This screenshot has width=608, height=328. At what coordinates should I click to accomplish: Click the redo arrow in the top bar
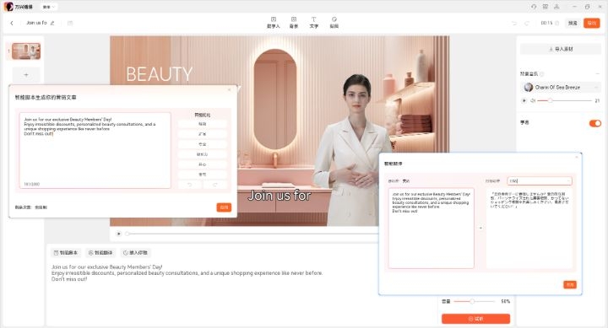[527, 24]
